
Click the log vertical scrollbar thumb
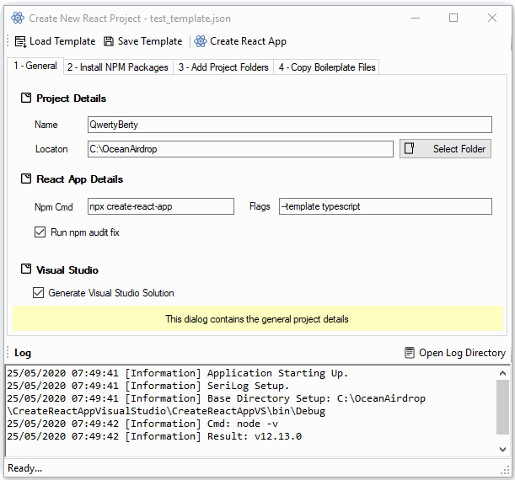(x=502, y=407)
